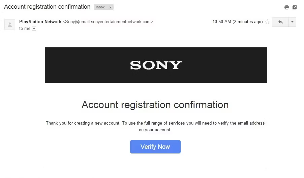Star this message
Image resolution: width=304 pixels, height=178 pixels.
tap(267, 22)
